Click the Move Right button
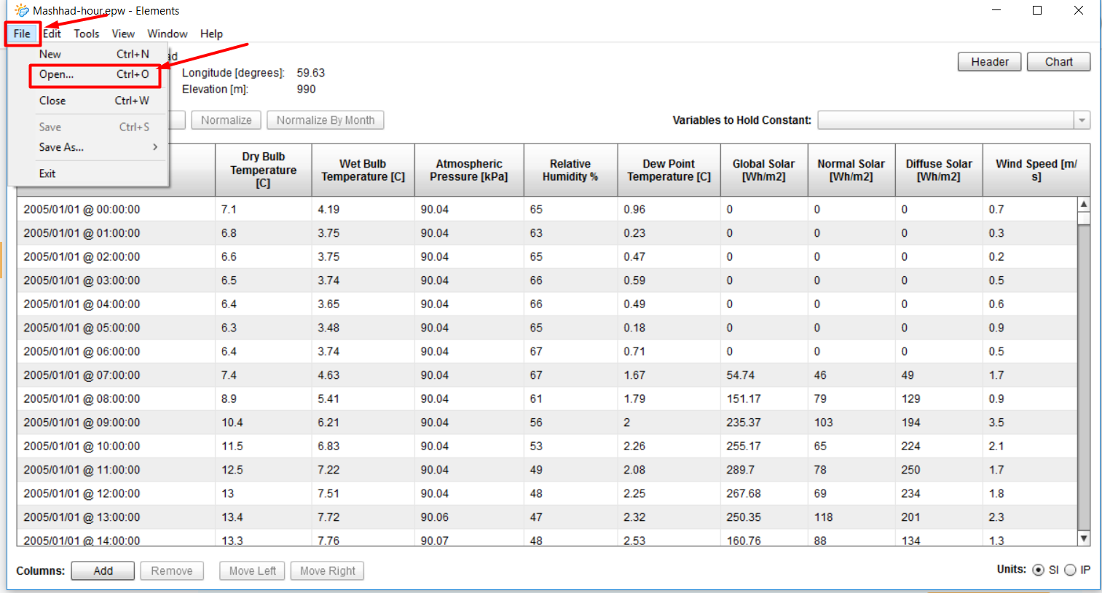The image size is (1102, 593). tap(328, 571)
